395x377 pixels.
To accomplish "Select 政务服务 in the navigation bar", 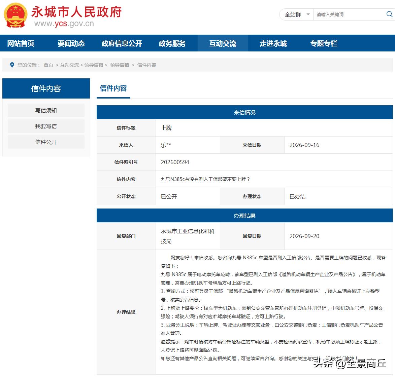I will coord(172,43).
